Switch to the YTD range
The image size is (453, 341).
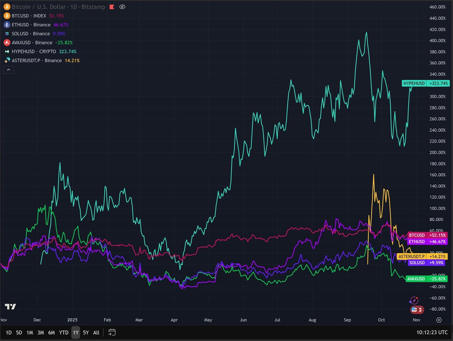pos(64,333)
